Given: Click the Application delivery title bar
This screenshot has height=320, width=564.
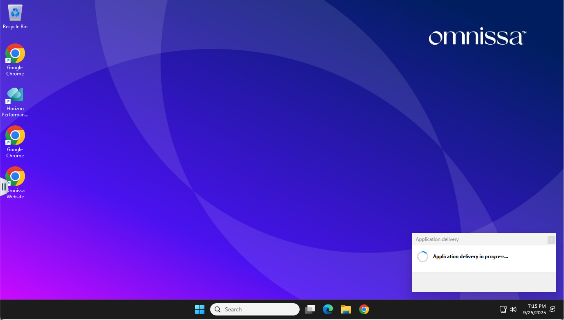Looking at the screenshot, I should click(x=472, y=239).
